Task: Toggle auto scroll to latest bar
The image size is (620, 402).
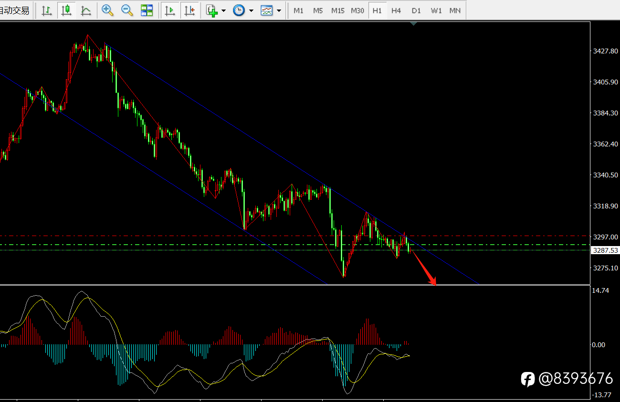Action: pyautogui.click(x=170, y=10)
